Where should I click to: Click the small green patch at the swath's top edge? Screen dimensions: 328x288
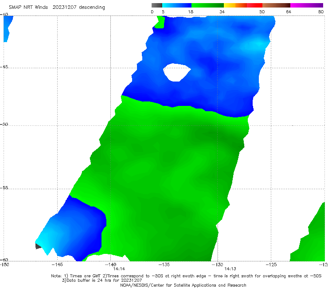[x=160, y=22]
